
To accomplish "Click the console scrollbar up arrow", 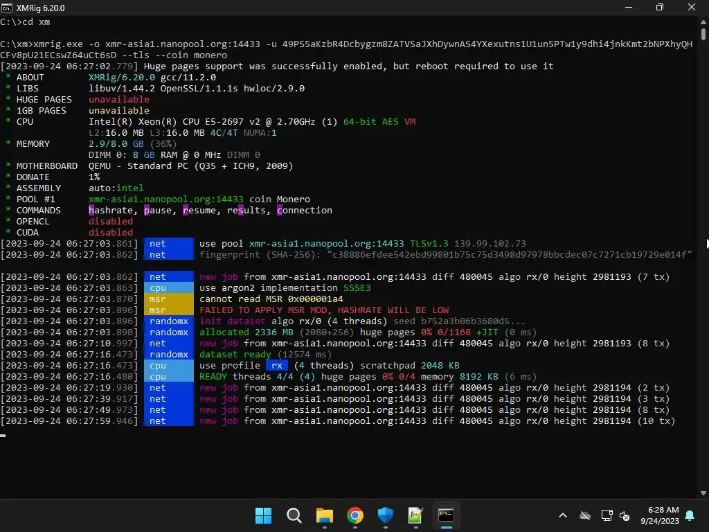I will pos(703,21).
